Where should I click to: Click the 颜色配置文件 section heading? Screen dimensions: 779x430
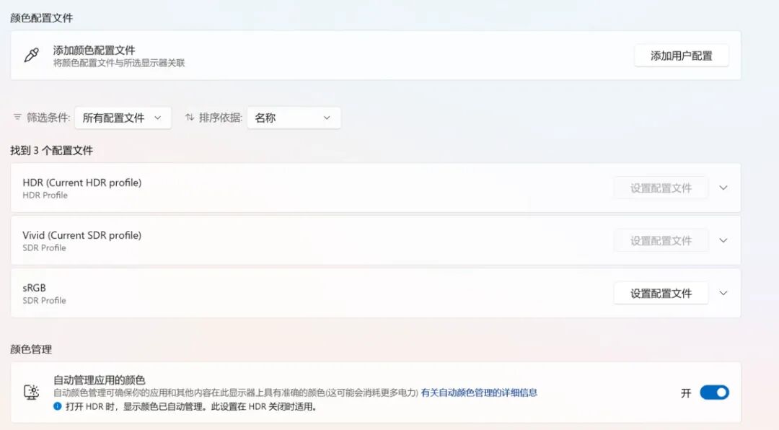[42, 18]
